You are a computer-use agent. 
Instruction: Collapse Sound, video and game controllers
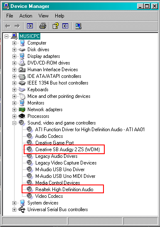14,123
